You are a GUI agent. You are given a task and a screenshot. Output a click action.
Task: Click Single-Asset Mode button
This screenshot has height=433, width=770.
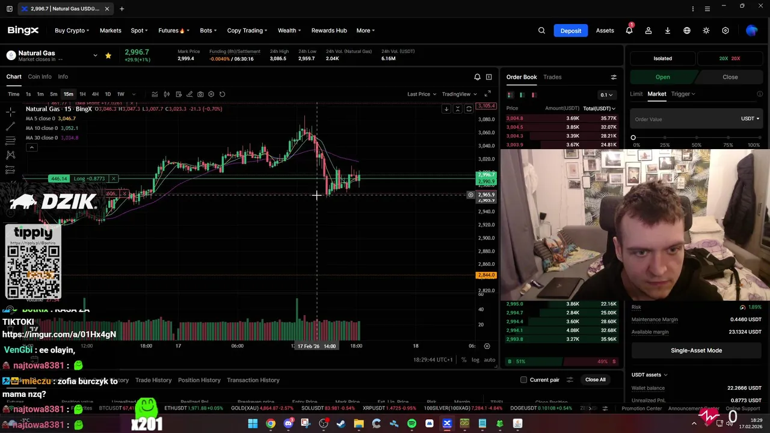[696, 351]
